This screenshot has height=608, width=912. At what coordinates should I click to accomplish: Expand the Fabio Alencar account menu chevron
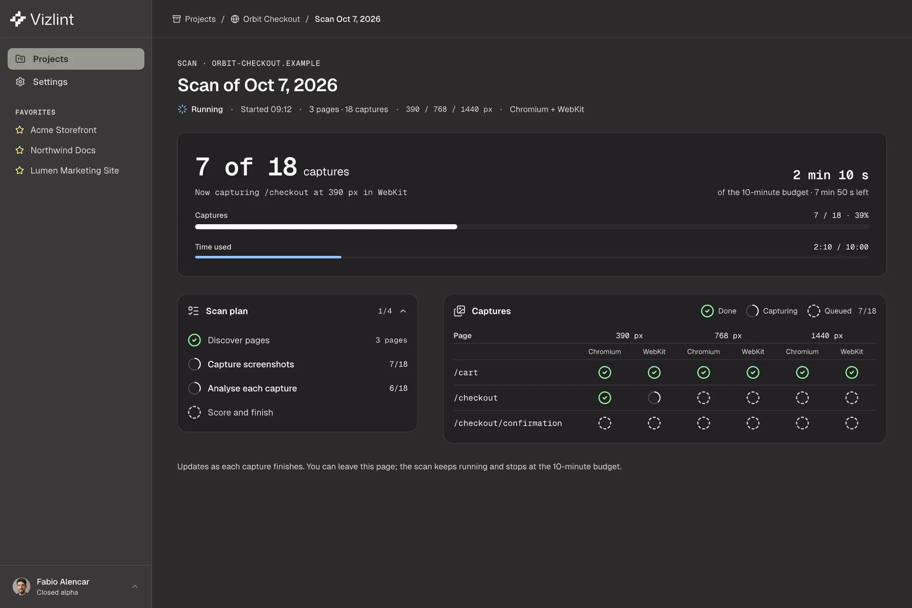[135, 586]
